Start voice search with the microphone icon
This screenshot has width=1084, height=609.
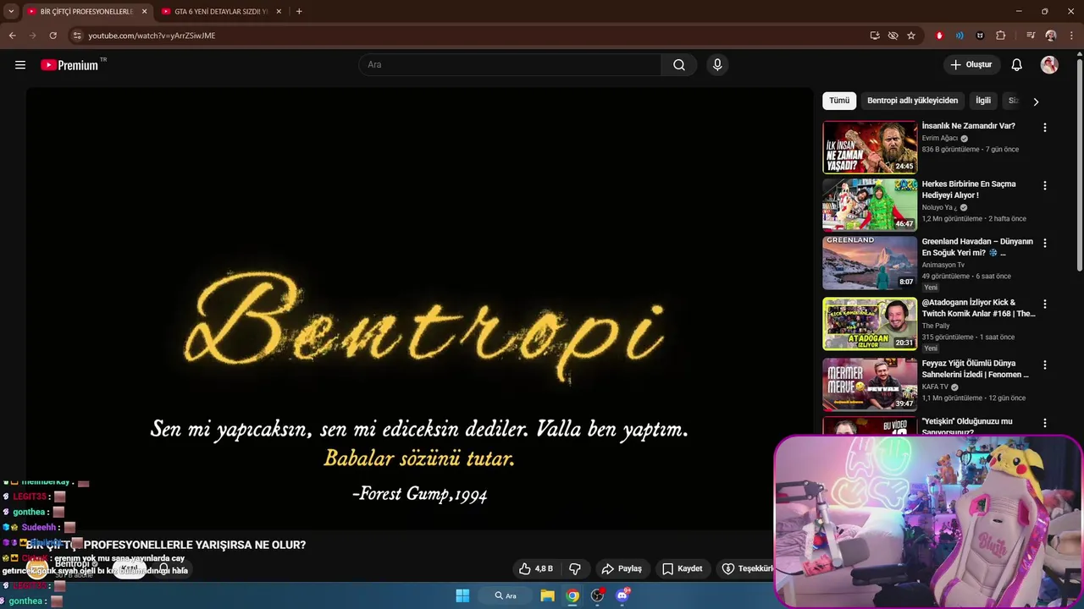[717, 65]
